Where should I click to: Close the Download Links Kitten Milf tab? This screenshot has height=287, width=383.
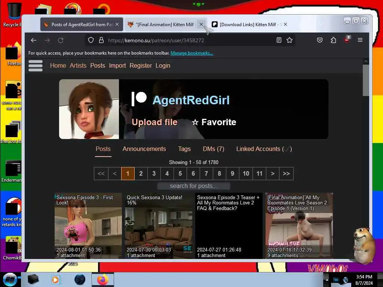click(285, 24)
